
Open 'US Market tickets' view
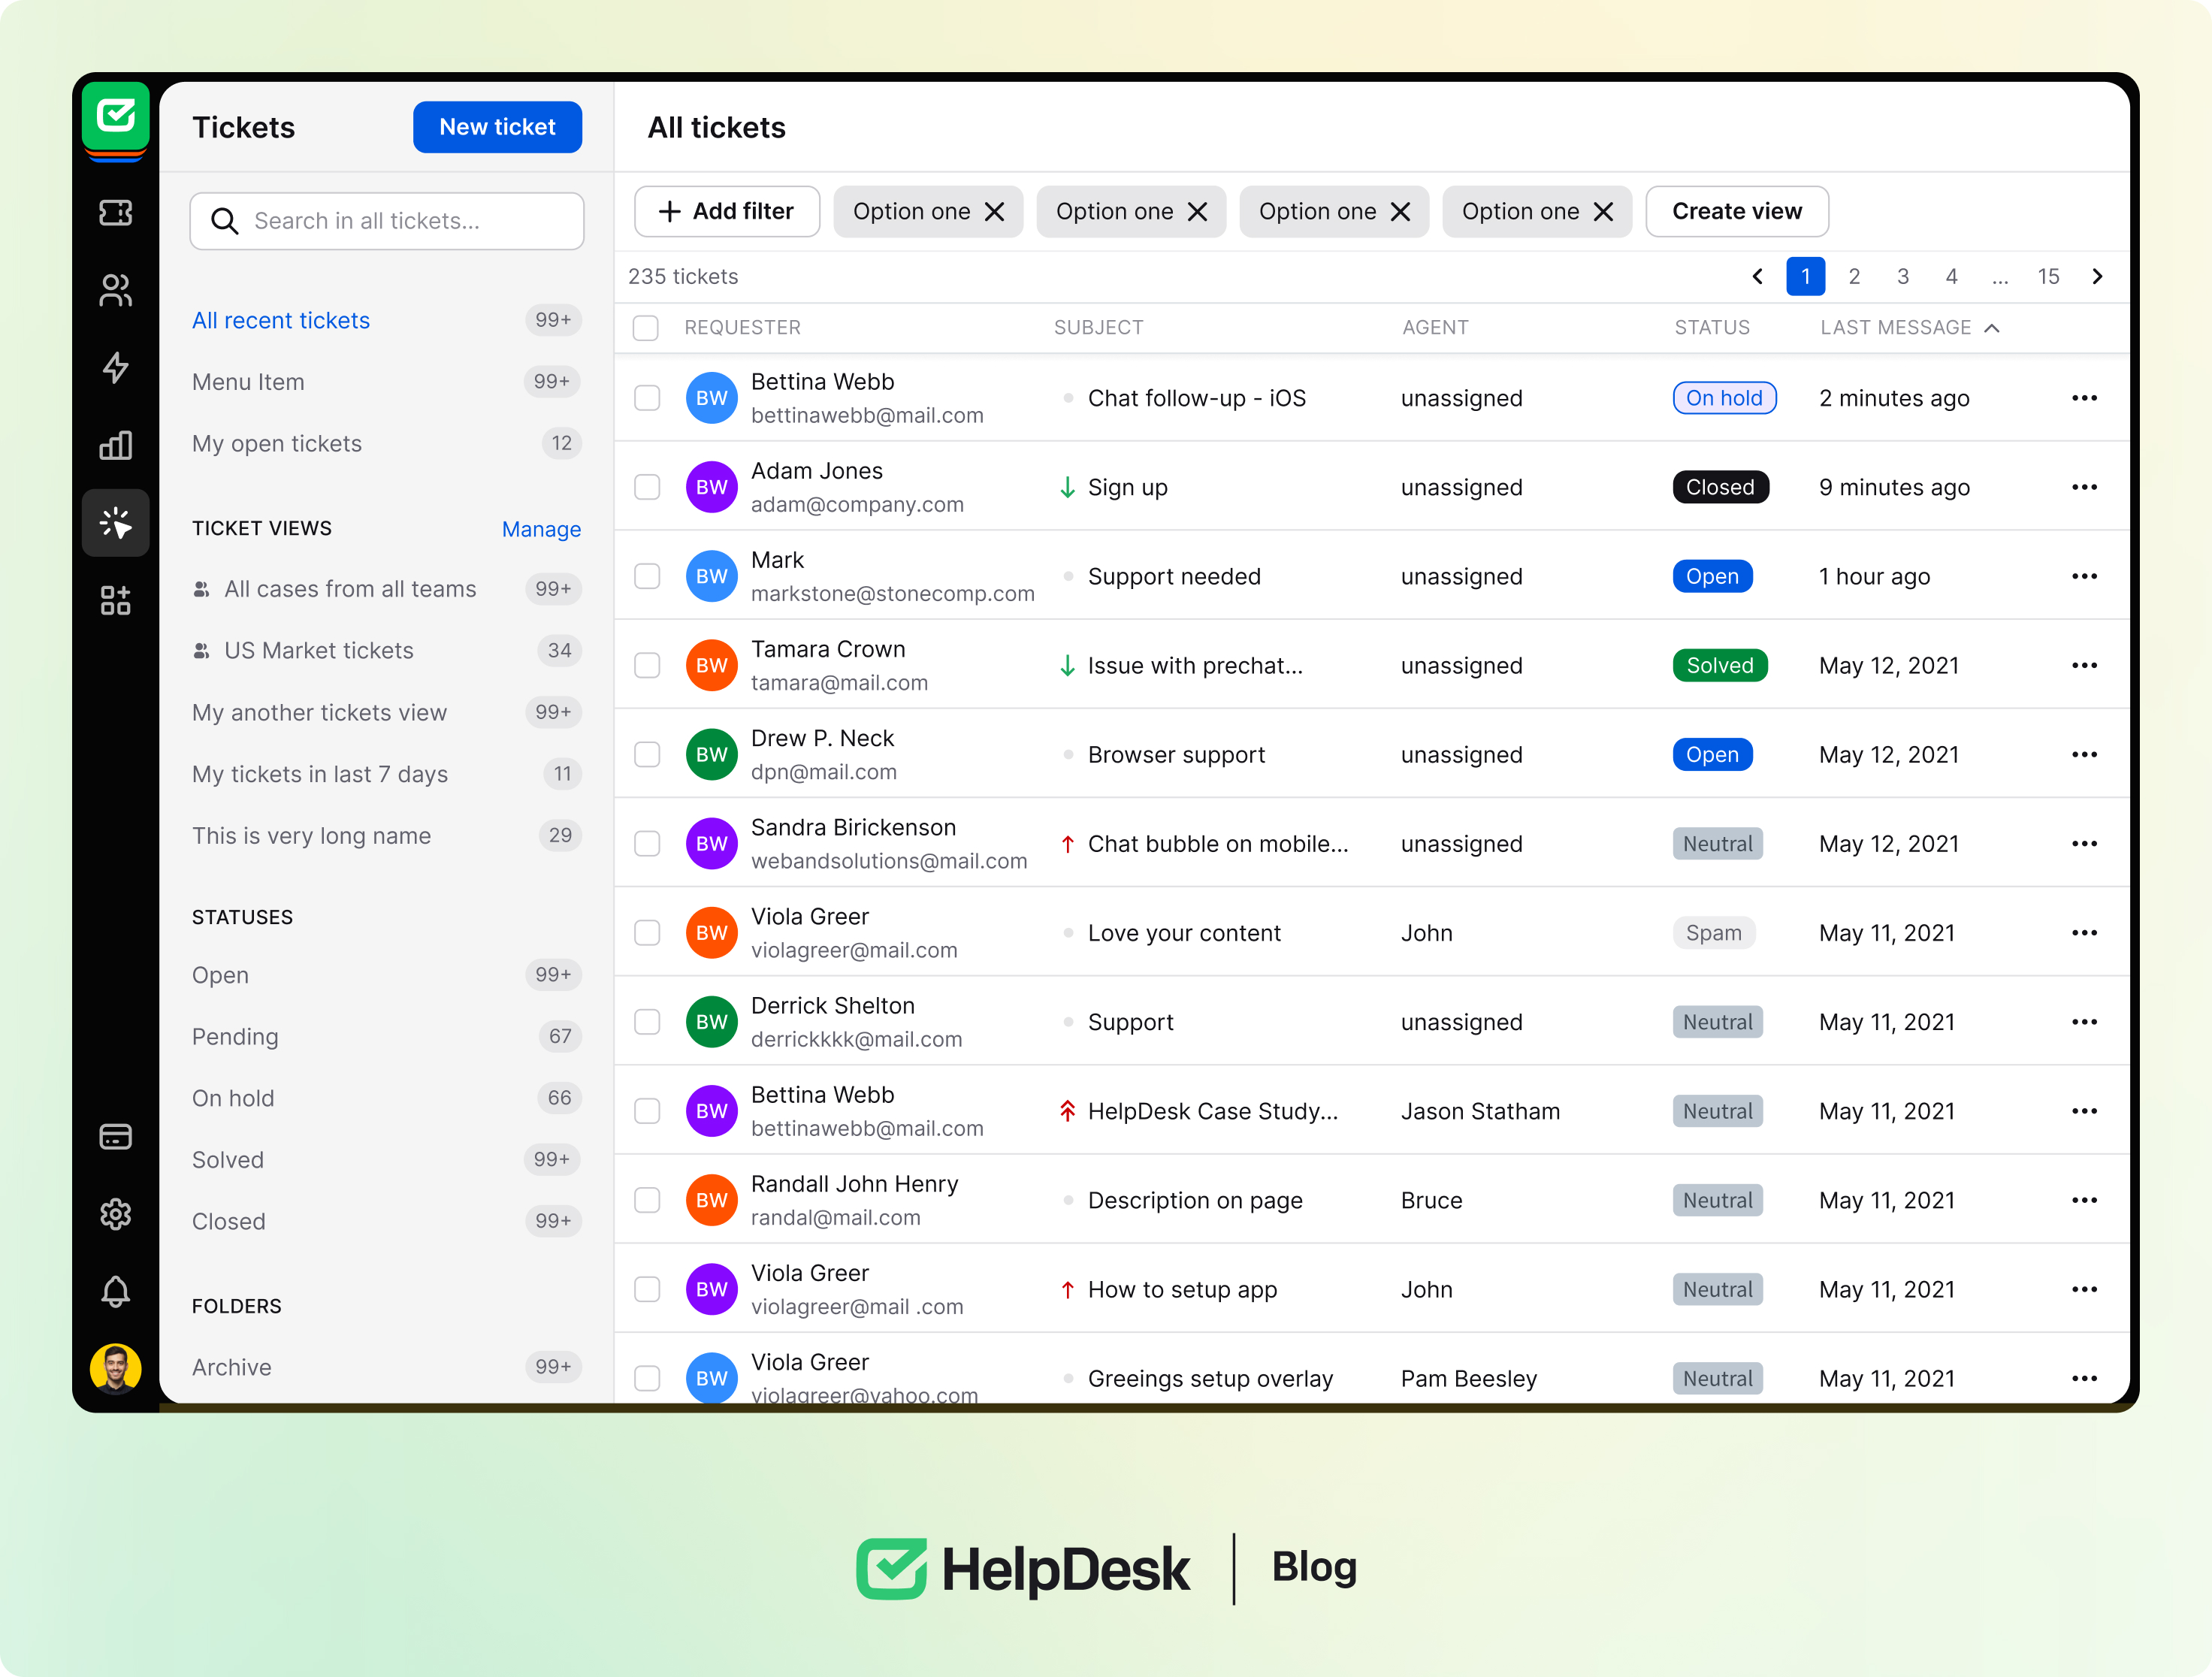tap(318, 650)
